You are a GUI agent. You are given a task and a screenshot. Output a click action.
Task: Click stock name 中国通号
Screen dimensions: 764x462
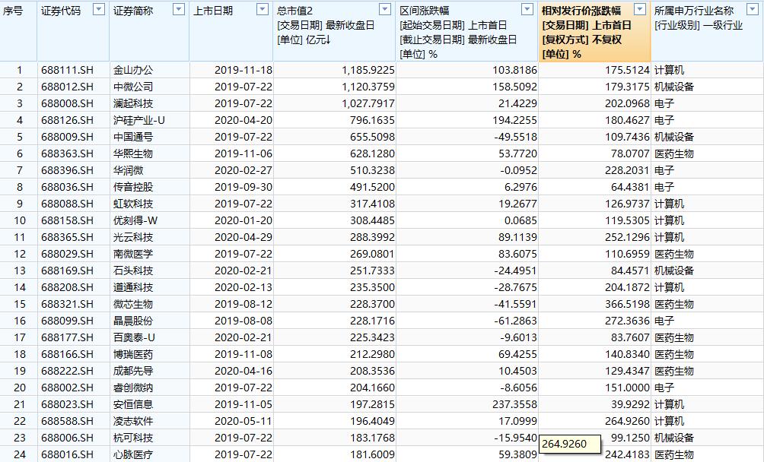(133, 137)
